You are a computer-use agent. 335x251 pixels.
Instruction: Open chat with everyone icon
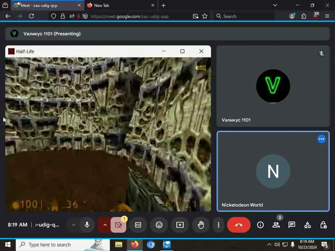click(291, 225)
